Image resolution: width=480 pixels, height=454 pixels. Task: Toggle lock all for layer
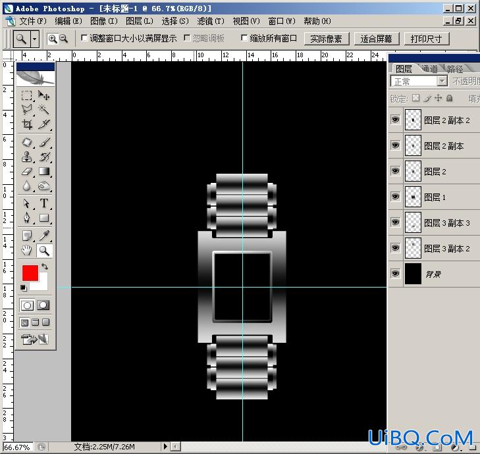(x=450, y=98)
